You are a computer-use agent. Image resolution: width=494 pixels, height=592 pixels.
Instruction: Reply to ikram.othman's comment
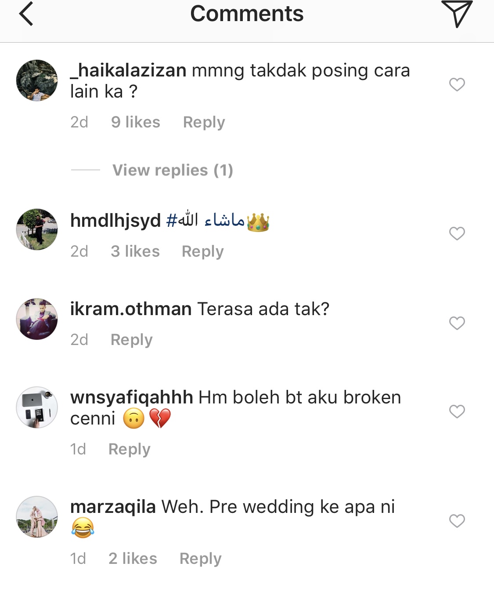(132, 340)
